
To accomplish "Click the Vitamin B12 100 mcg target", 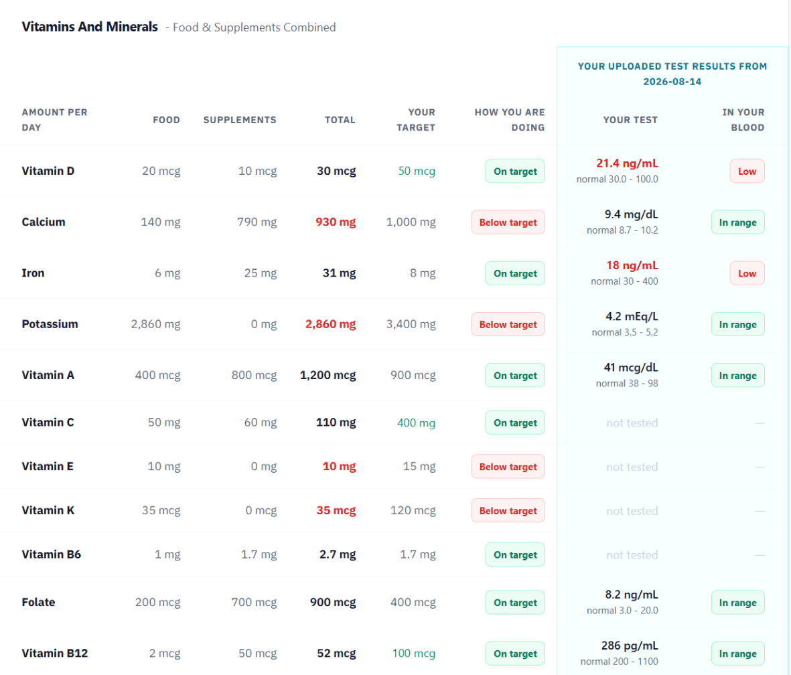I will (x=414, y=654).
